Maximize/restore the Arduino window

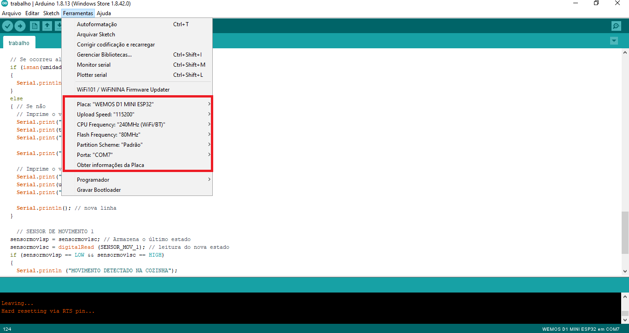[596, 3]
